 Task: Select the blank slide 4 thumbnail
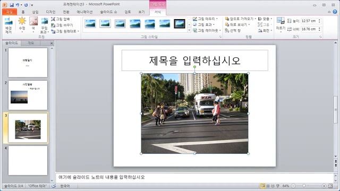[28, 160]
